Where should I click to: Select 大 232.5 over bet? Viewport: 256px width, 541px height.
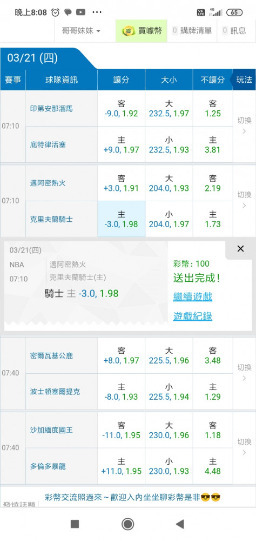click(x=169, y=108)
